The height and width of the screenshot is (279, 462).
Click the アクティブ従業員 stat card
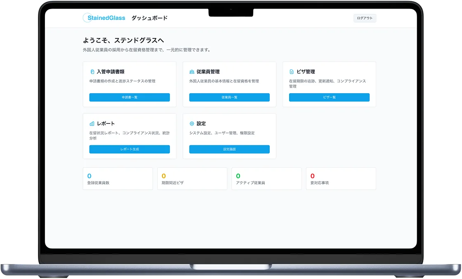click(x=266, y=179)
